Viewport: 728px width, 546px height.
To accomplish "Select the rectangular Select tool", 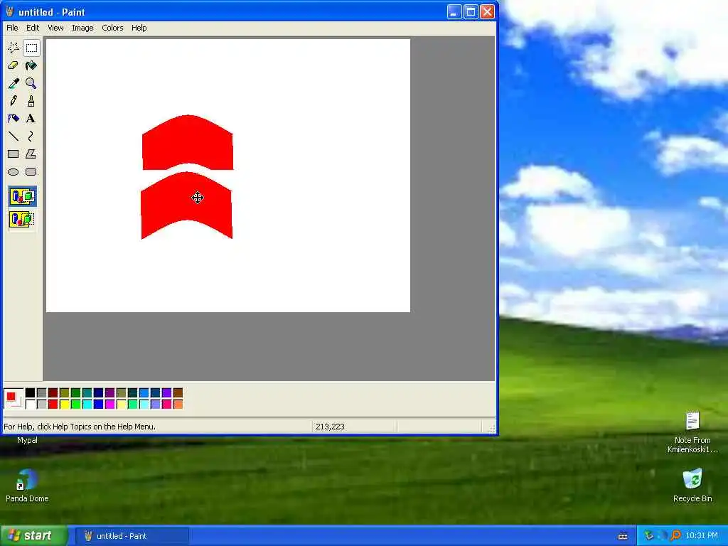I will [31, 48].
